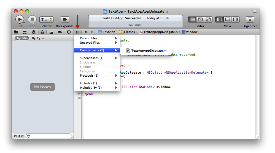Switch to the Version editor
The width and height of the screenshot is (275, 153).
pos(208,20)
